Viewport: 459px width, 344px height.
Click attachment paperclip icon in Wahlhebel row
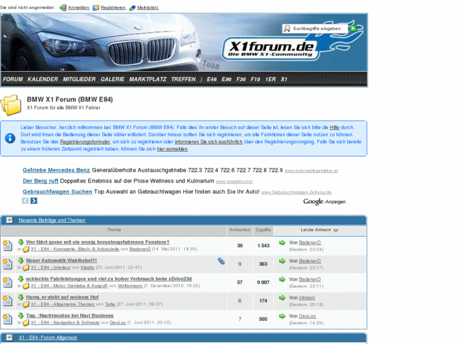221,261
